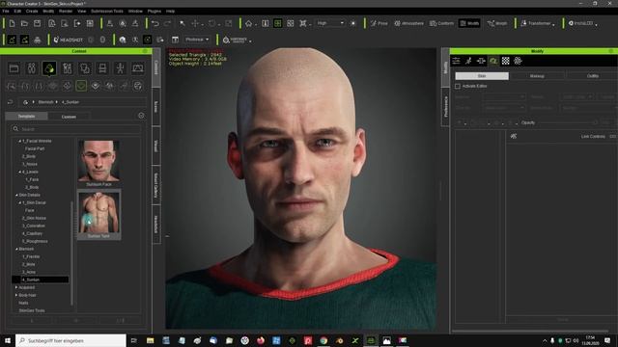
Task: Open Modify panel checkerboard Material icon
Action: click(x=505, y=61)
